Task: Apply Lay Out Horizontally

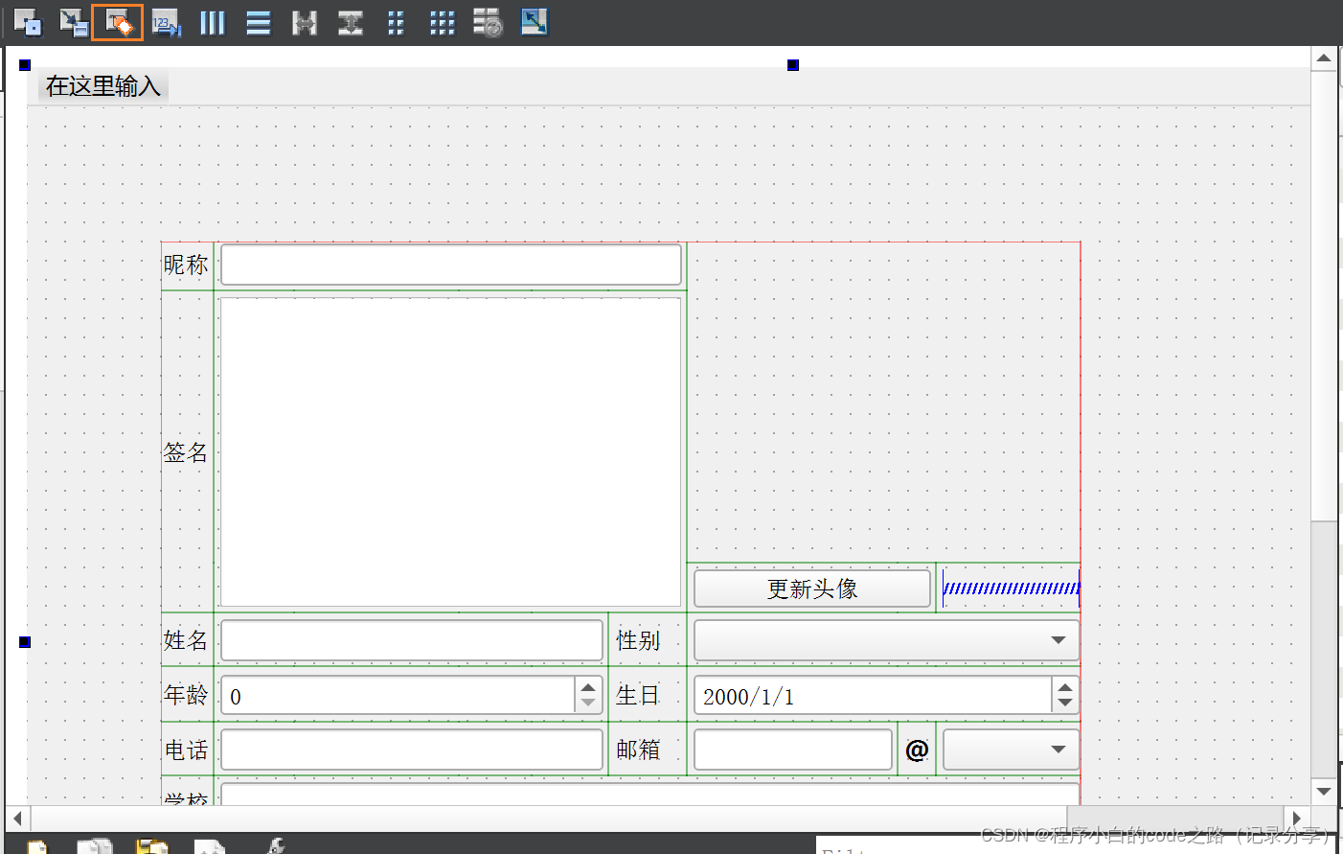Action: (213, 22)
